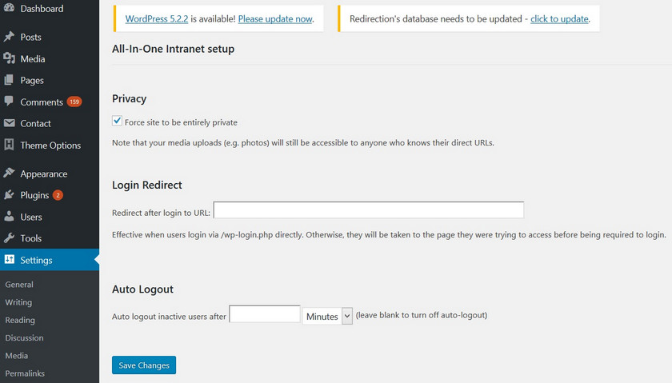Open the Minutes time unit dropdown
This screenshot has height=383, width=672.
tap(327, 316)
